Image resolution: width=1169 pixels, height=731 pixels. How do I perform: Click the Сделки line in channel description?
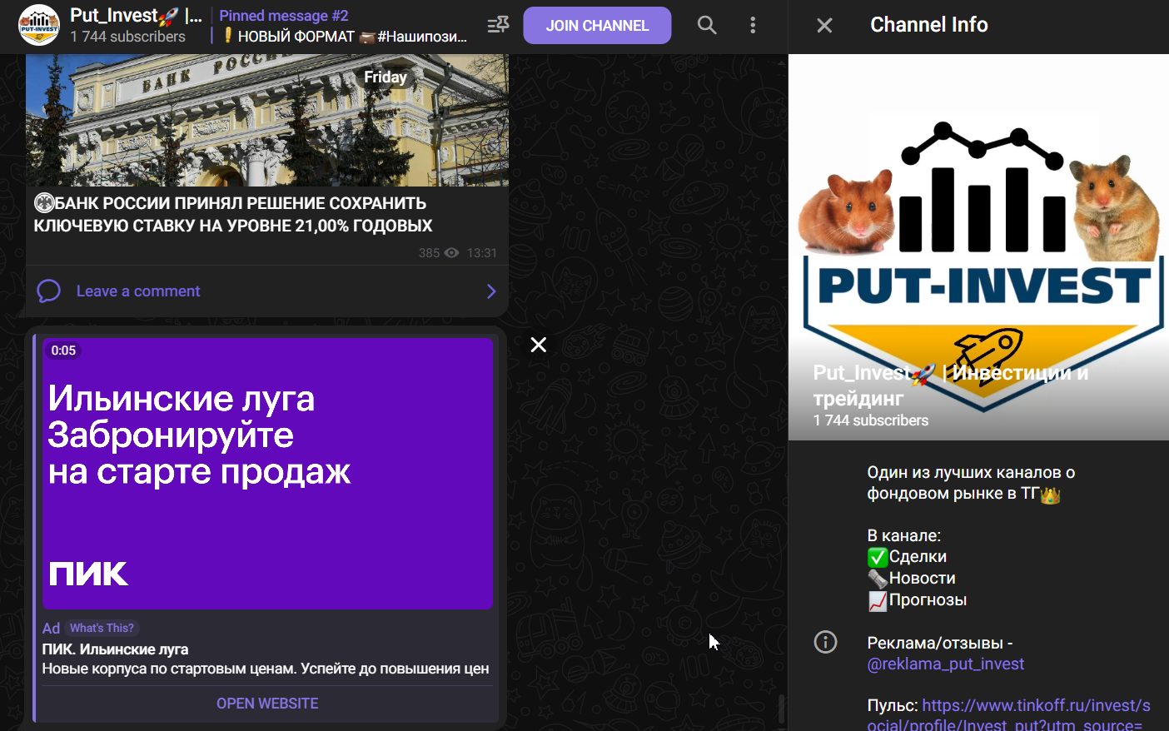907,556
